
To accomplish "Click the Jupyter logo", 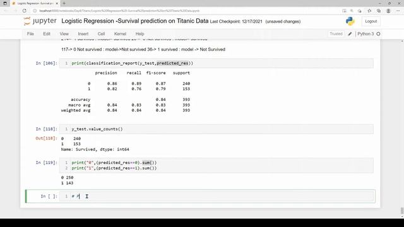I will click(x=40, y=21).
